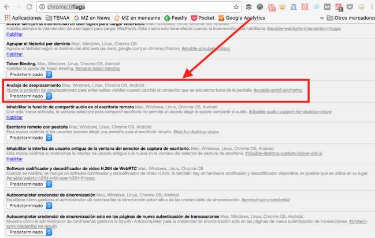Open #enable-webrtc-h264-with-openh264-ffmpeg anchor link

(x=50, y=178)
